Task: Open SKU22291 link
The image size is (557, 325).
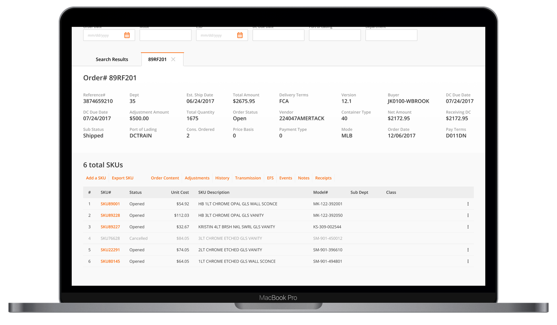Action: 110,250
